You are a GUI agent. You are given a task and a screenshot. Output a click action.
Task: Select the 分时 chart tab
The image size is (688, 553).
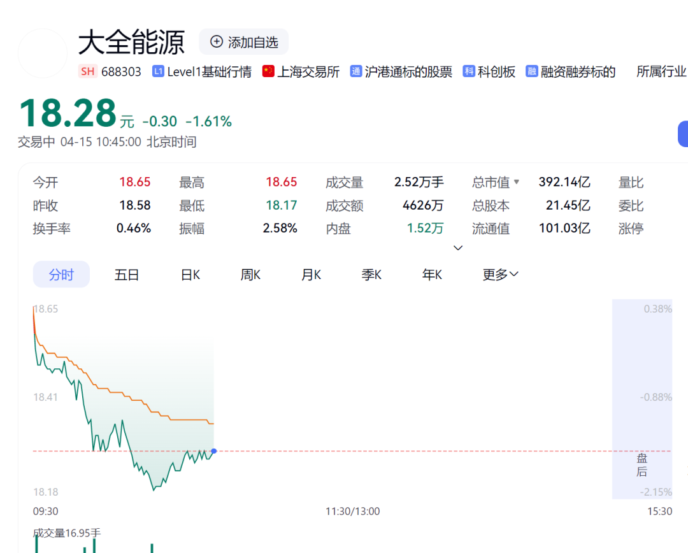pos(61,275)
